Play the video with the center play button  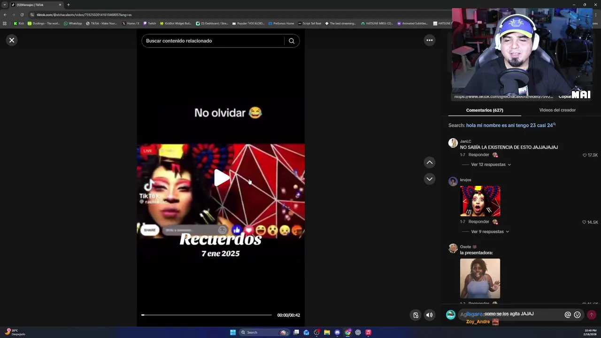[221, 178]
